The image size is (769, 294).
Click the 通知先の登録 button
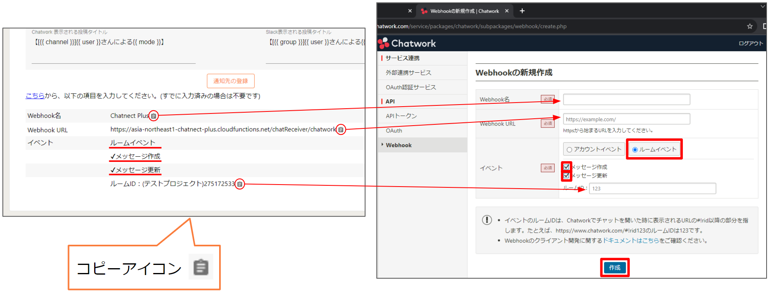tap(231, 81)
